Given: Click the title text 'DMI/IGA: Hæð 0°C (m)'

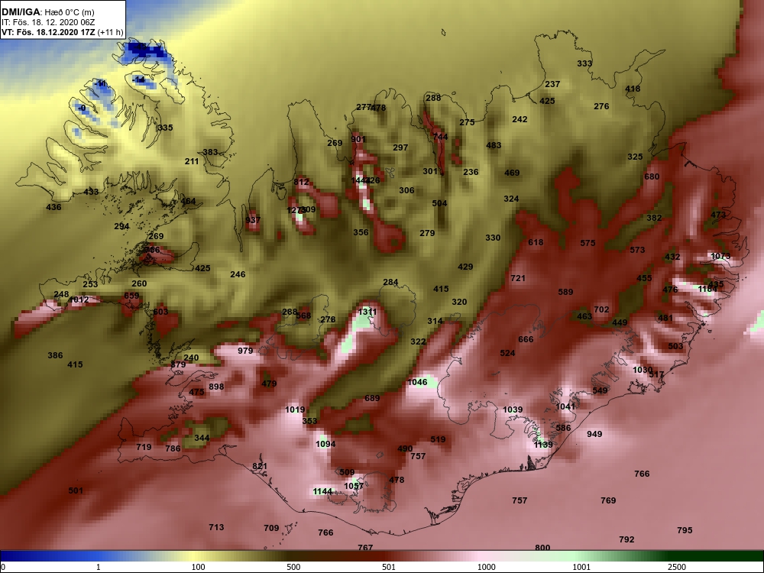Looking at the screenshot, I should 47,12.
